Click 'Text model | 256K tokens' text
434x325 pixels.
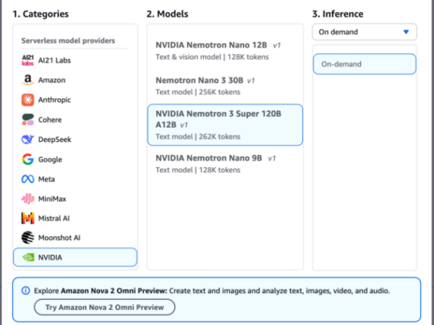[198, 92]
